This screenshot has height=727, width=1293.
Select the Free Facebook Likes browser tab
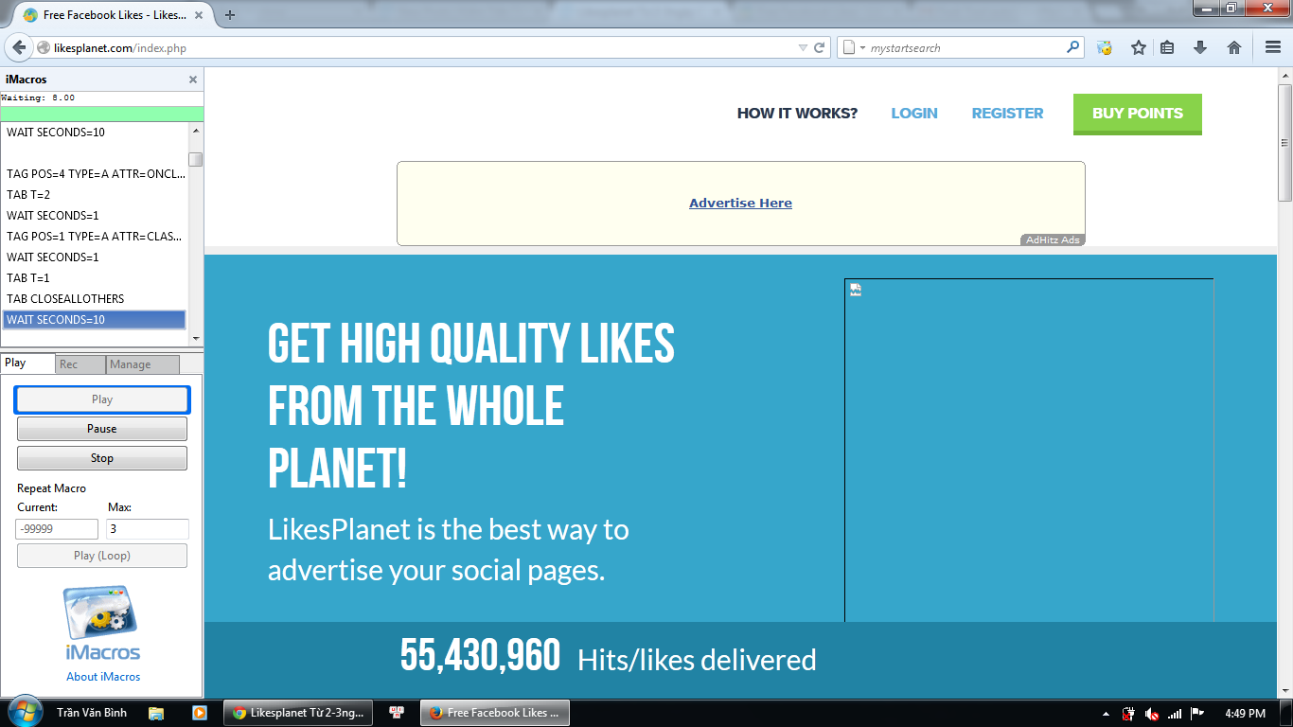[x=114, y=15]
